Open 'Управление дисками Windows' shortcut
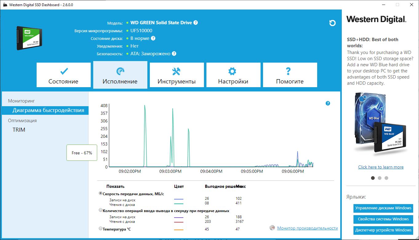This screenshot has width=419, height=240. (383, 208)
